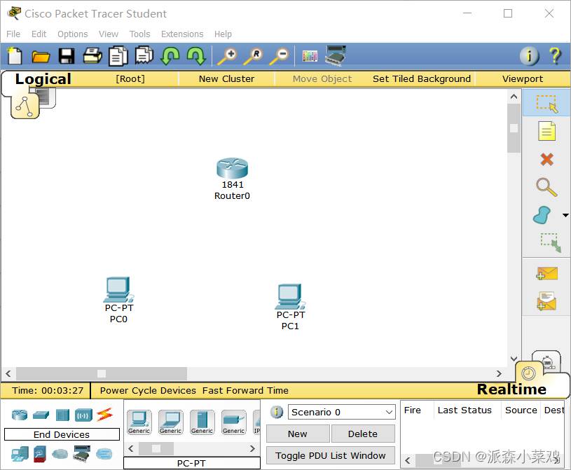Pick the Generic Laptop device
This screenshot has height=470, width=571.
171,422
